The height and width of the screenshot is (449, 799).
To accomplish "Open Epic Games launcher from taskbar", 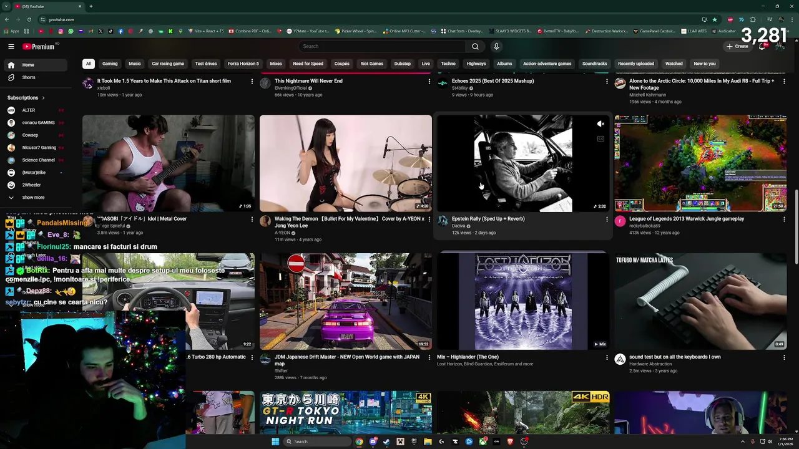I will click(x=414, y=442).
